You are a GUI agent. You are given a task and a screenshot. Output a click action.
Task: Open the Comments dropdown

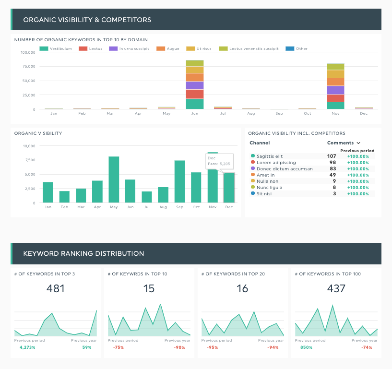pyautogui.click(x=343, y=143)
